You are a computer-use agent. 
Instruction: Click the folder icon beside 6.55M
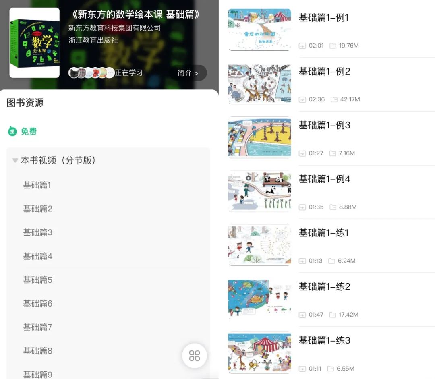(x=330, y=369)
